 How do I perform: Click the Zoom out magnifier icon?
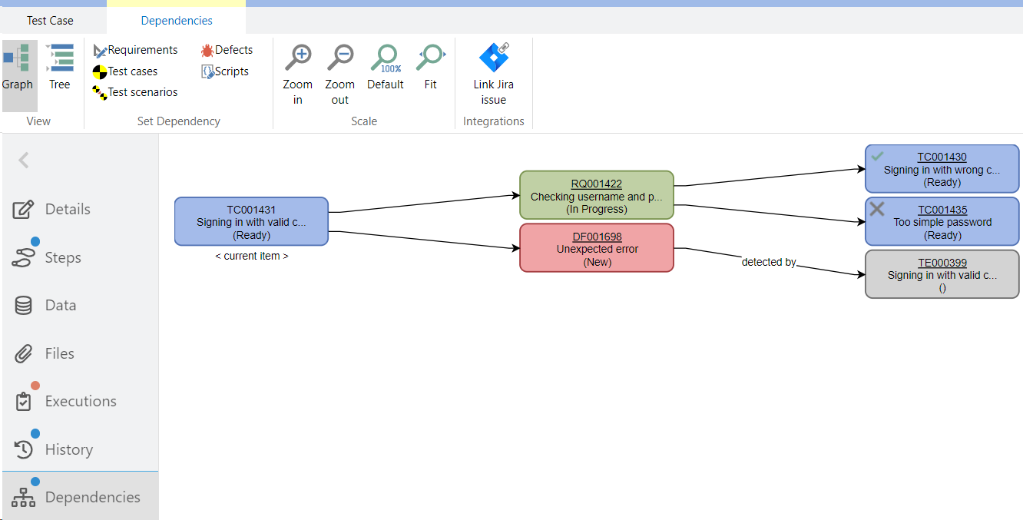pos(339,58)
